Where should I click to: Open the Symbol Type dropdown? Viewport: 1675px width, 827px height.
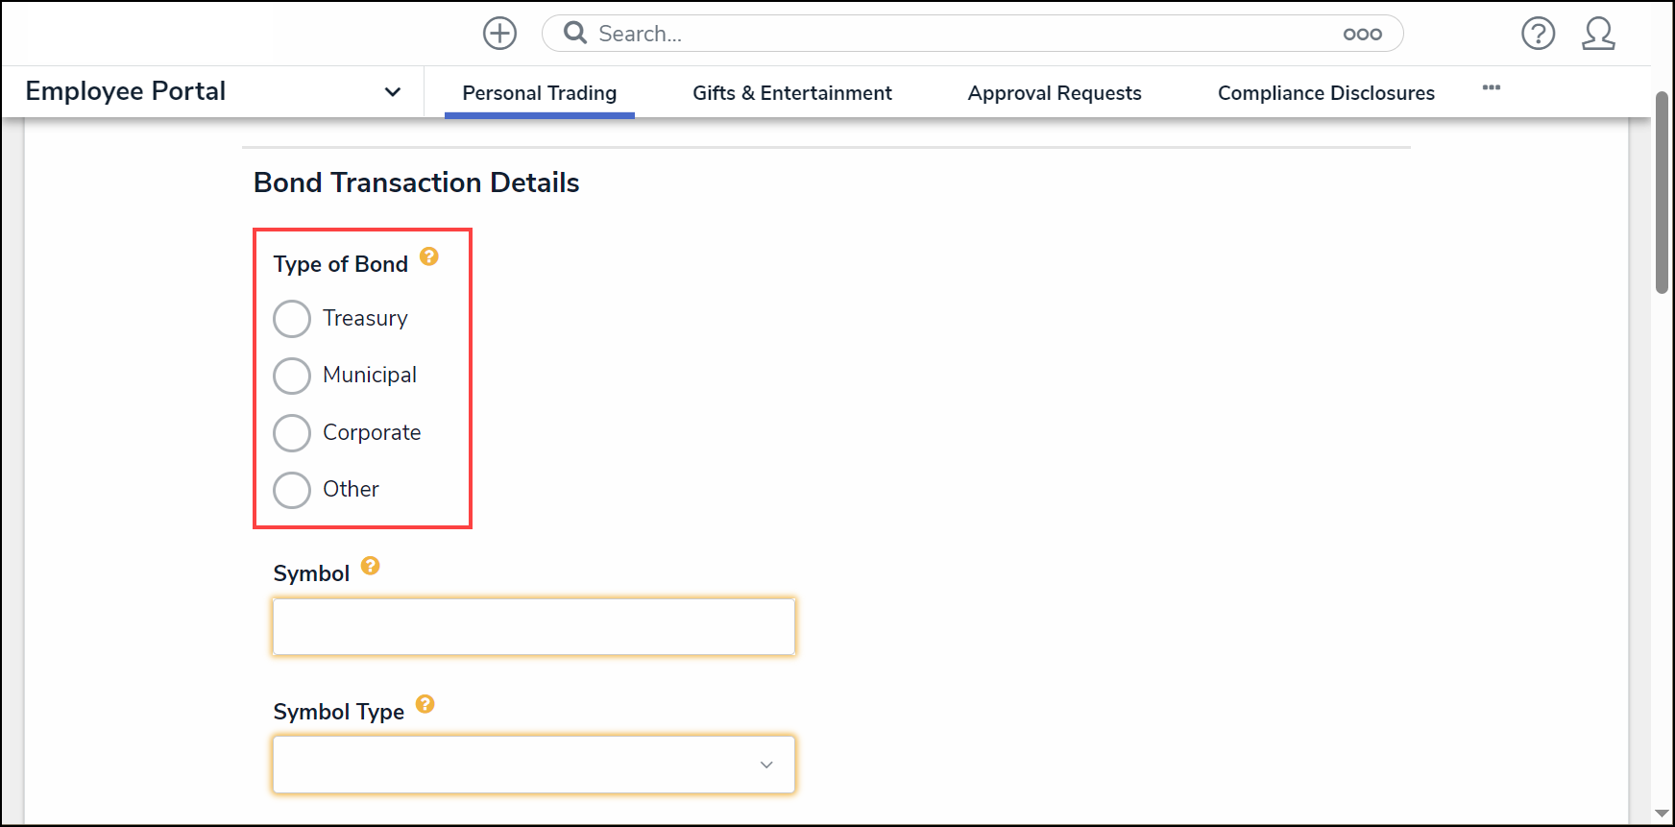(x=534, y=765)
